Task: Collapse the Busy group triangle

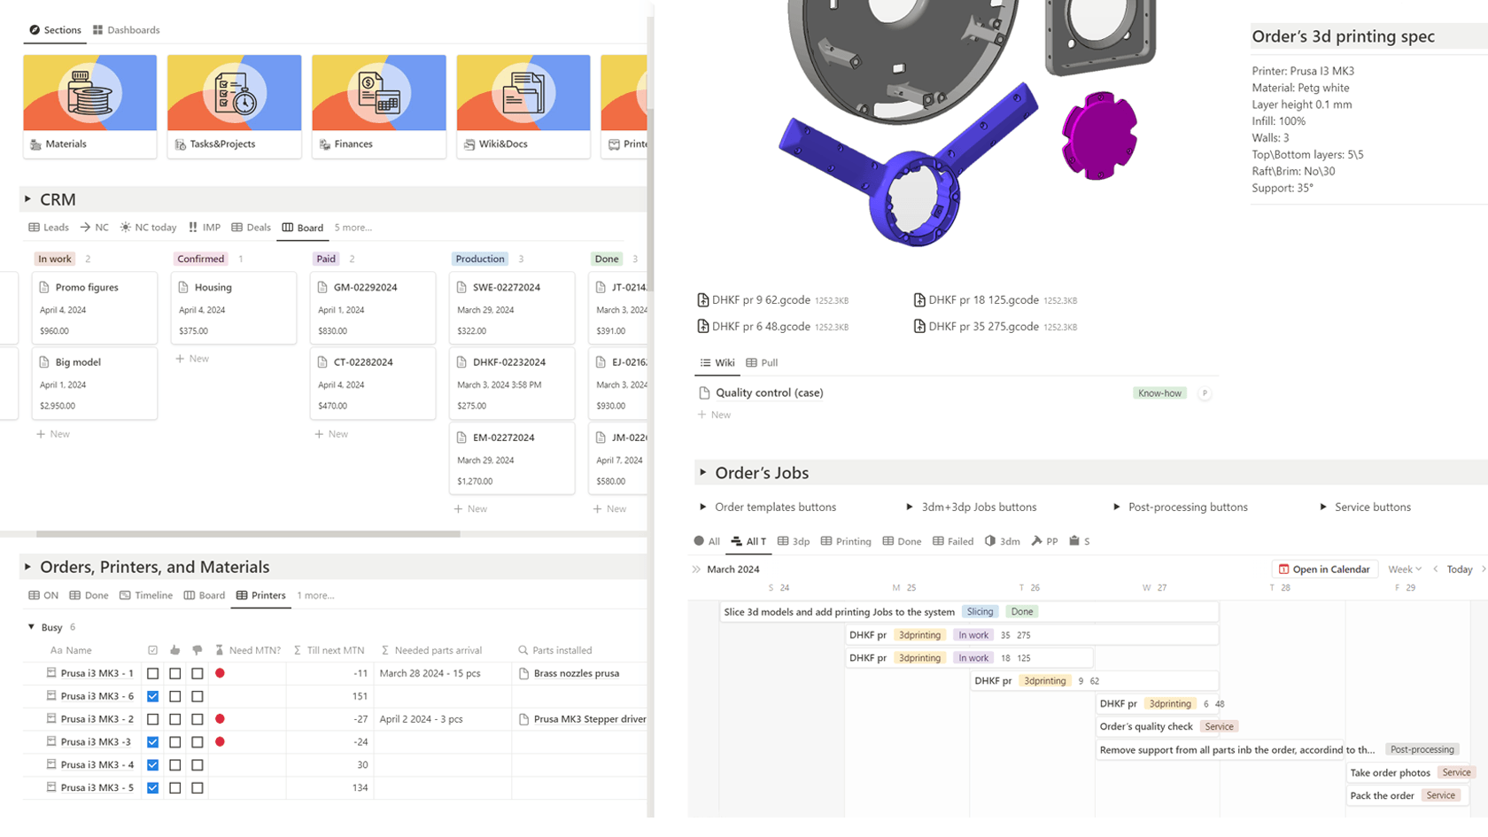Action: click(31, 627)
